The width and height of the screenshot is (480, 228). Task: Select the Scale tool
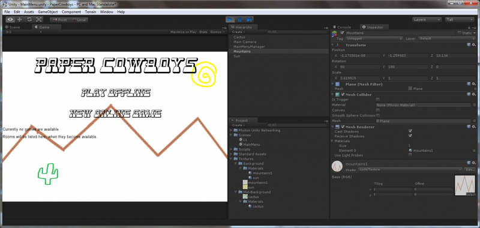[38, 20]
